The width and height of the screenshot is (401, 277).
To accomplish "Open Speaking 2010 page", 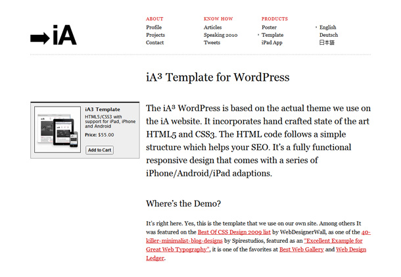I will click(220, 35).
